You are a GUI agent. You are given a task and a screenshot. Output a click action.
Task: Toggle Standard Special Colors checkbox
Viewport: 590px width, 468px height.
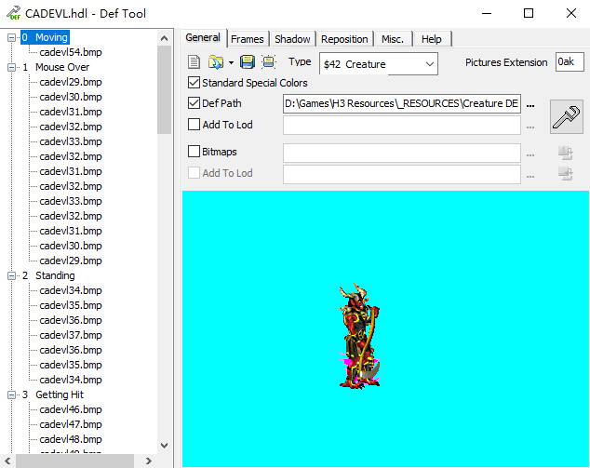[x=194, y=83]
